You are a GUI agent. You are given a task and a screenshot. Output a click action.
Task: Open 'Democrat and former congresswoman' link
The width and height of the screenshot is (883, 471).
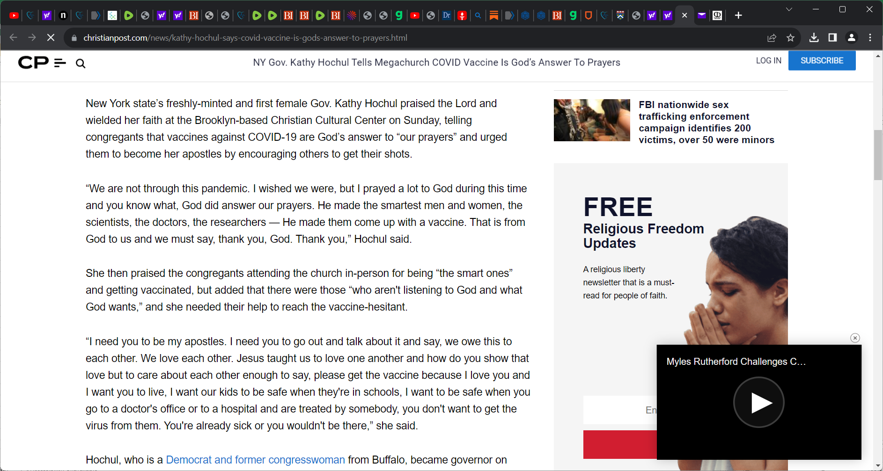[256, 460]
